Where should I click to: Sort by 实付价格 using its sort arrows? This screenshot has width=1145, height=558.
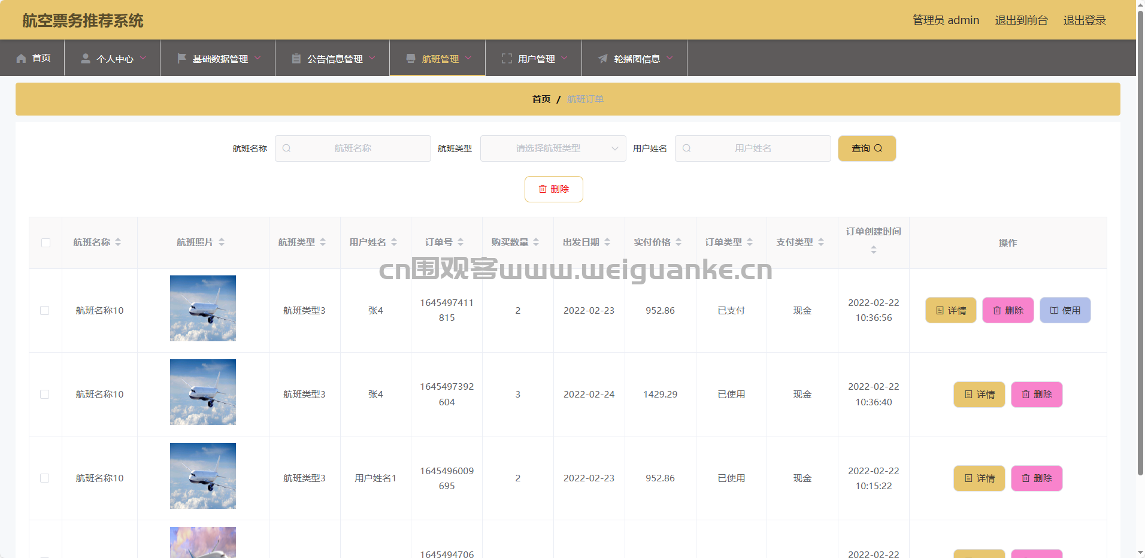678,242
